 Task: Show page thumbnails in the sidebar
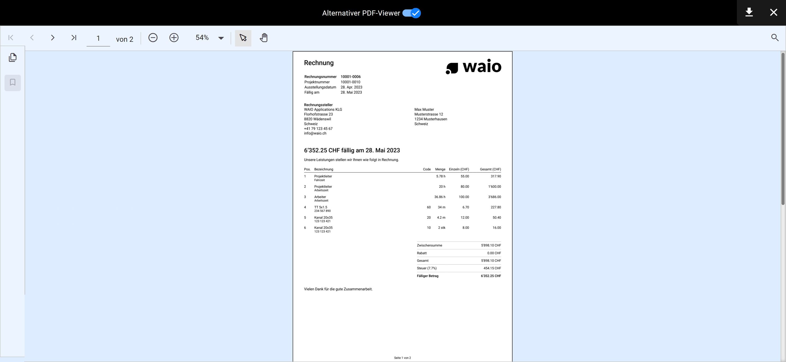[x=13, y=57]
